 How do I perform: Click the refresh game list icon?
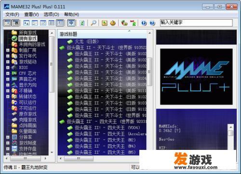[x=82, y=23]
